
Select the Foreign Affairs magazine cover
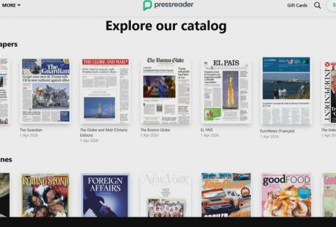tap(105, 195)
